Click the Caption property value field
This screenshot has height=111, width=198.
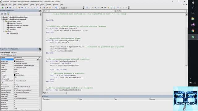26,65
